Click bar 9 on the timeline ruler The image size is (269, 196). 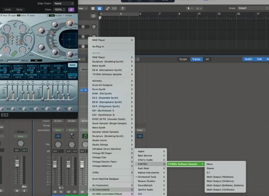pyautogui.click(x=179, y=14)
